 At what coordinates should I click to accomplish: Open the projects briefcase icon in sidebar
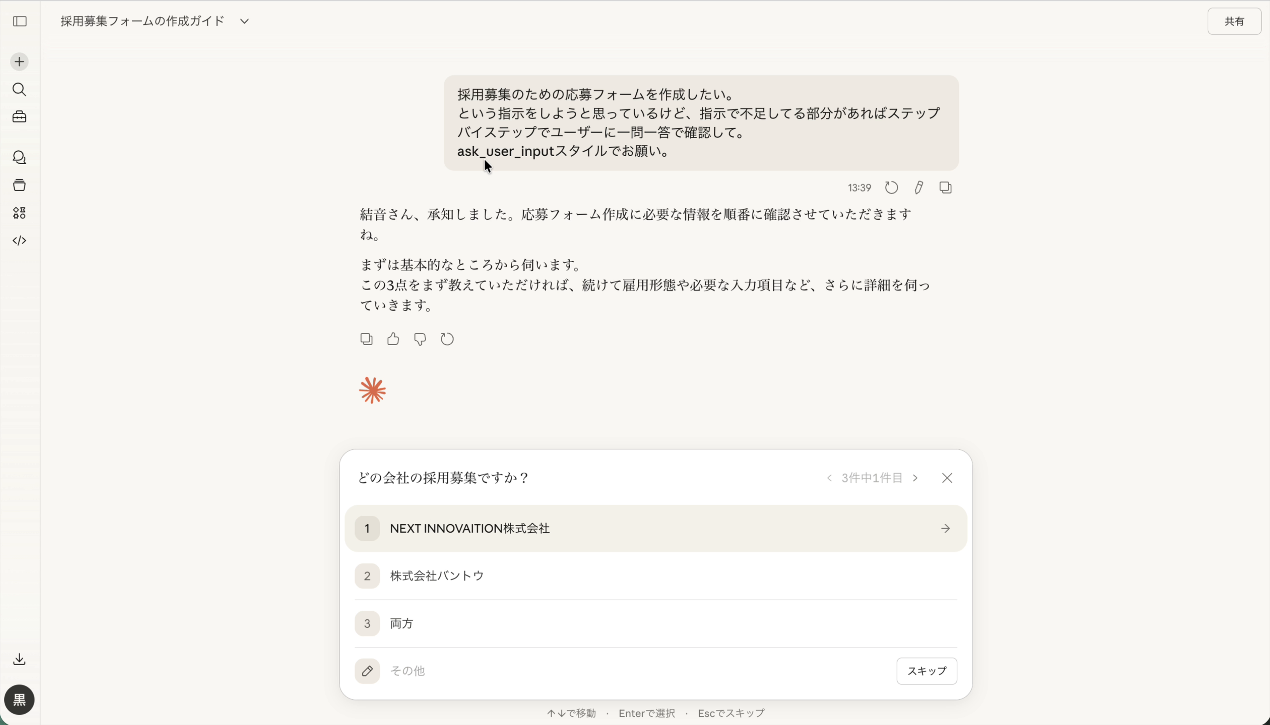(x=19, y=117)
